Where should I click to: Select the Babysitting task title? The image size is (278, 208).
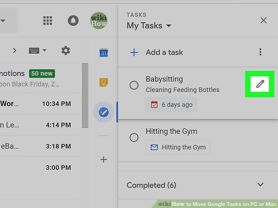tap(164, 79)
